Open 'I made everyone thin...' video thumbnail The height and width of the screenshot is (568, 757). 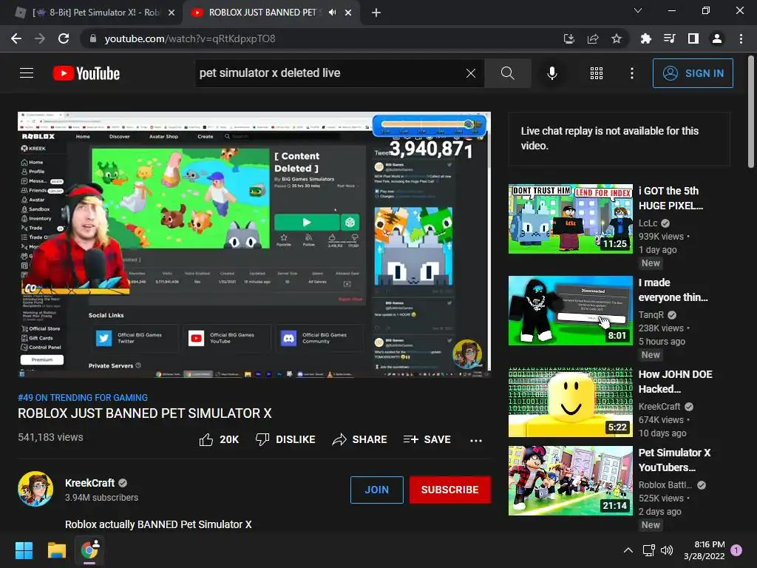[x=570, y=311]
